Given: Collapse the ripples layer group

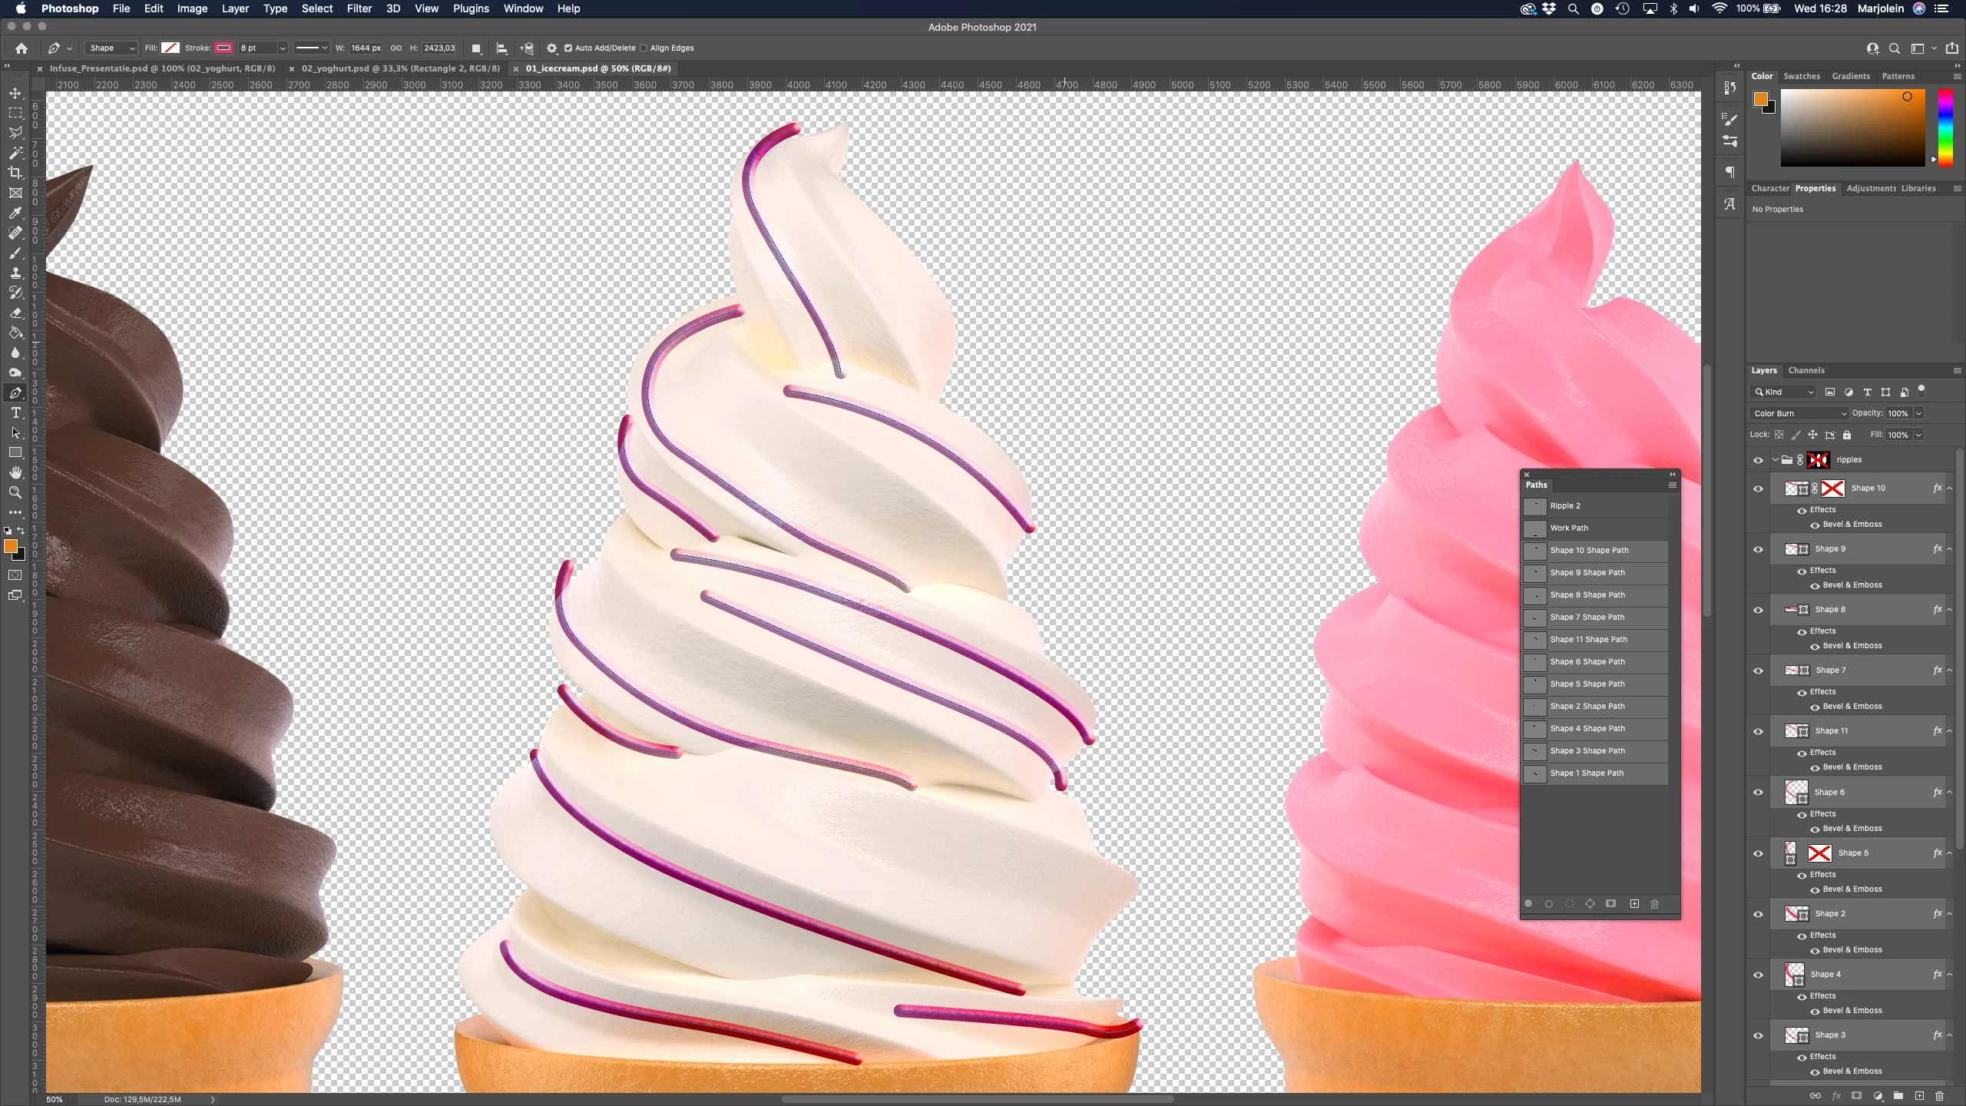Looking at the screenshot, I should [x=1775, y=460].
